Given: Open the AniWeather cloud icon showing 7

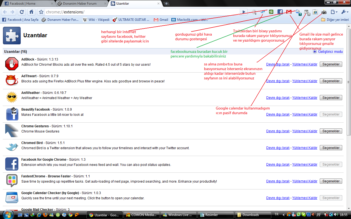Looking at the screenshot, I should pyautogui.click(x=298, y=12).
